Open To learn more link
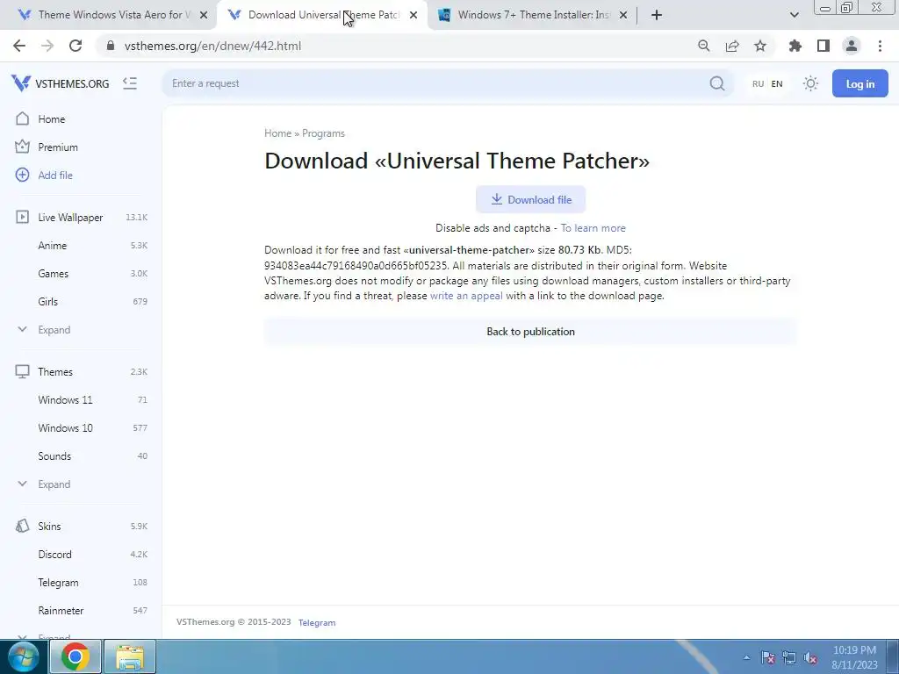Screen dimensions: 899x674 click(x=593, y=228)
